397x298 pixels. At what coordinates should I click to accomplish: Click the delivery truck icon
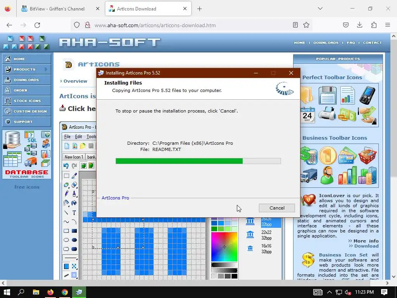(308, 175)
